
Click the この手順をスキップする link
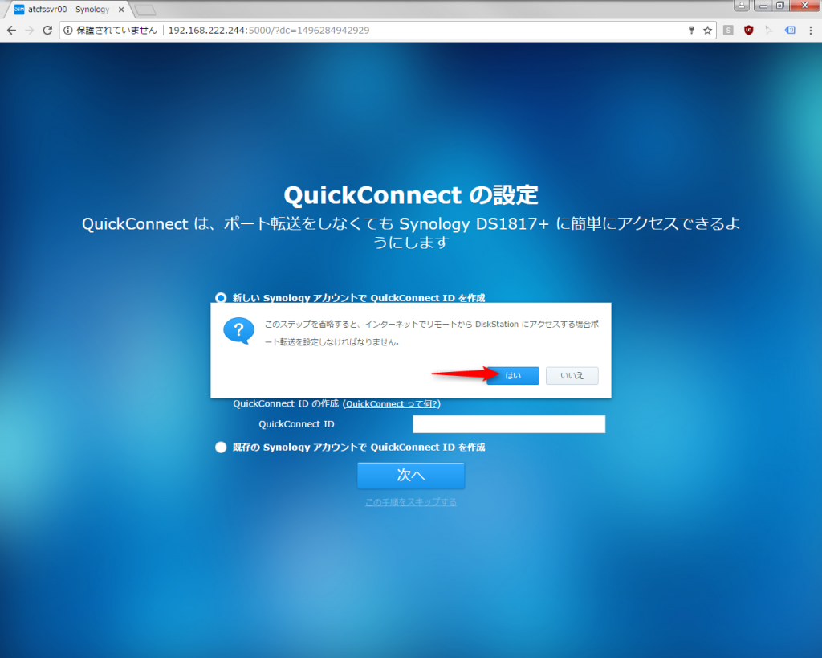point(411,502)
